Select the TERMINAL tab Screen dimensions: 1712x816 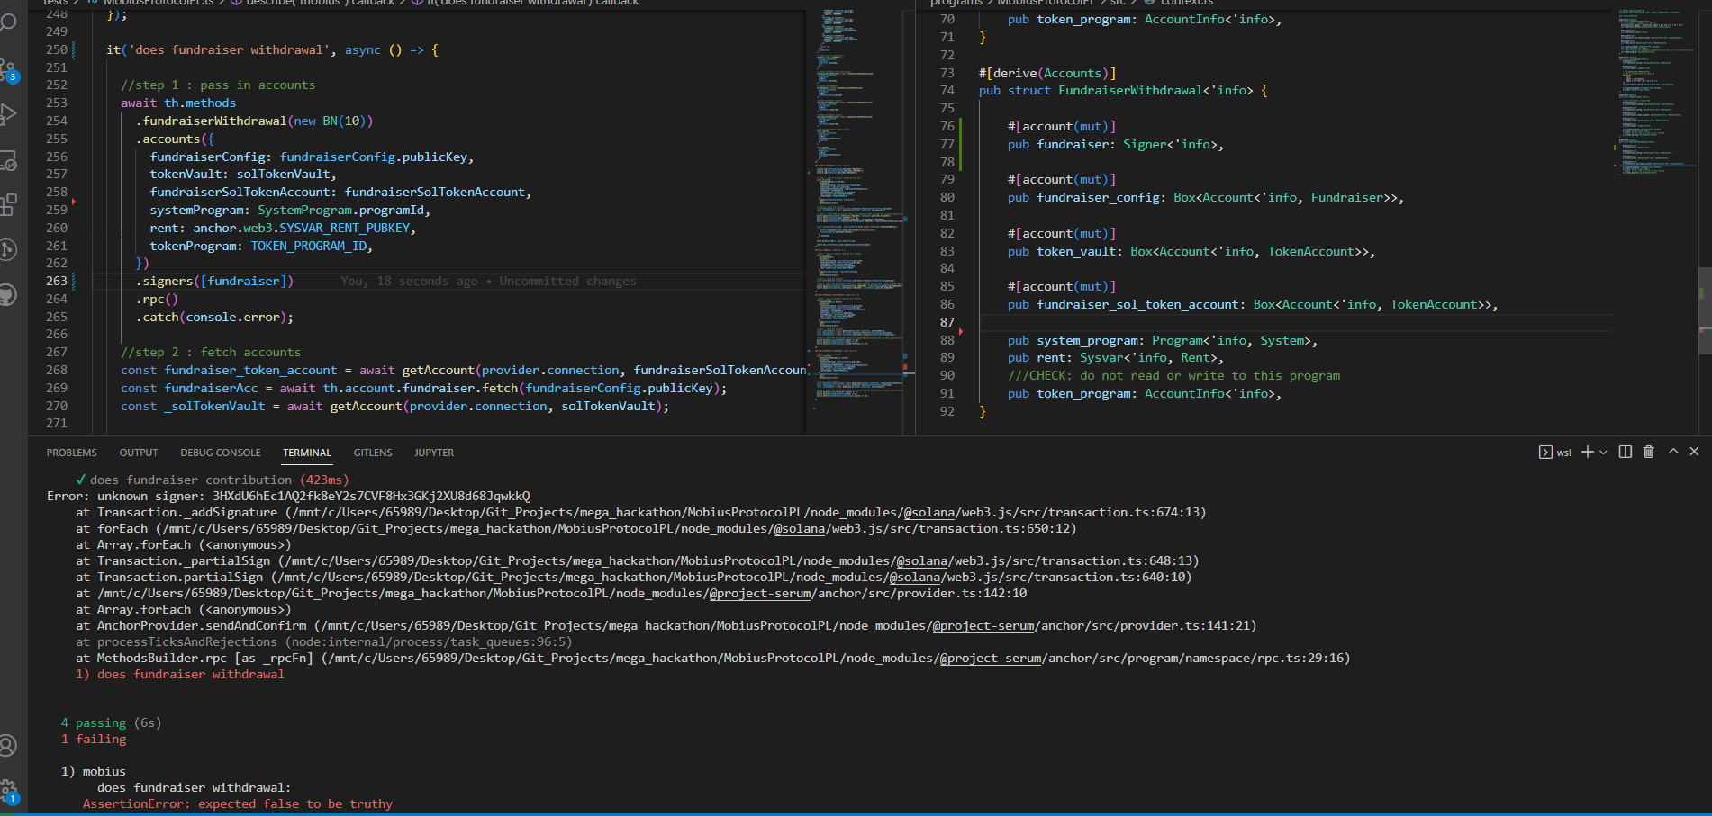pos(307,453)
